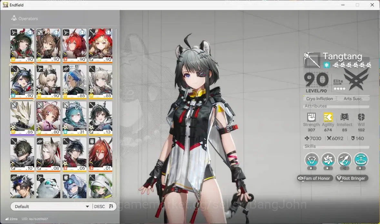Select the blue-haired operator in bottom row
Screen dimensions: 380x224
click(75, 186)
